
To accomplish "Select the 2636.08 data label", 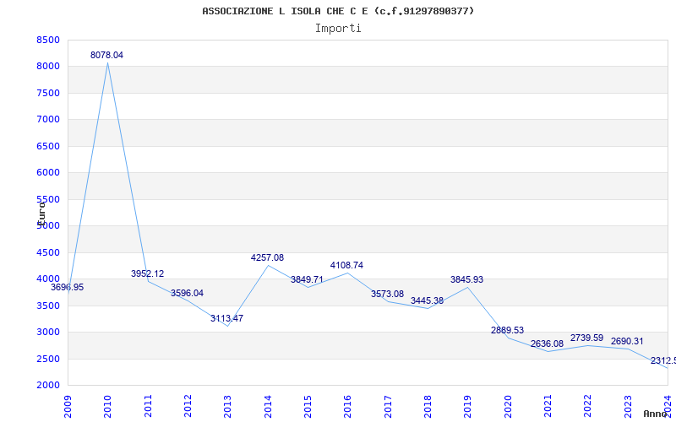I will 547,344.
